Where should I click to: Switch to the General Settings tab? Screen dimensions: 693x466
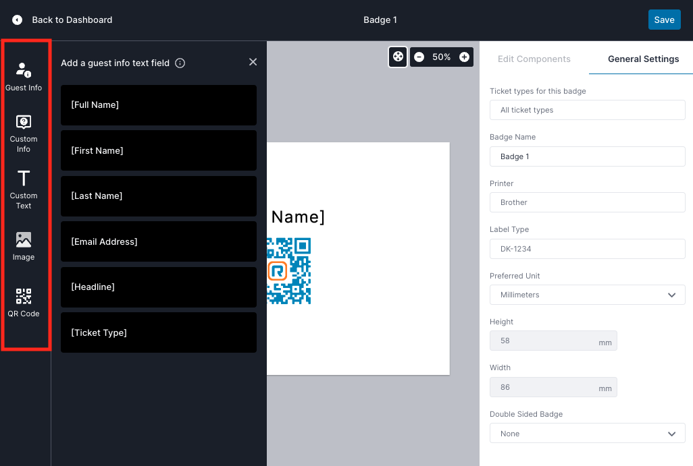(x=643, y=59)
